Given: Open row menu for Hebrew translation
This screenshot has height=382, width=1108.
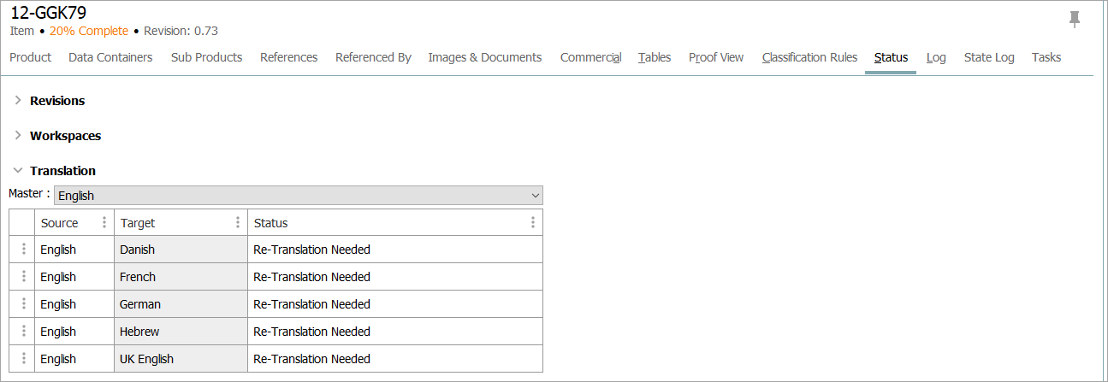Looking at the screenshot, I should (x=23, y=332).
